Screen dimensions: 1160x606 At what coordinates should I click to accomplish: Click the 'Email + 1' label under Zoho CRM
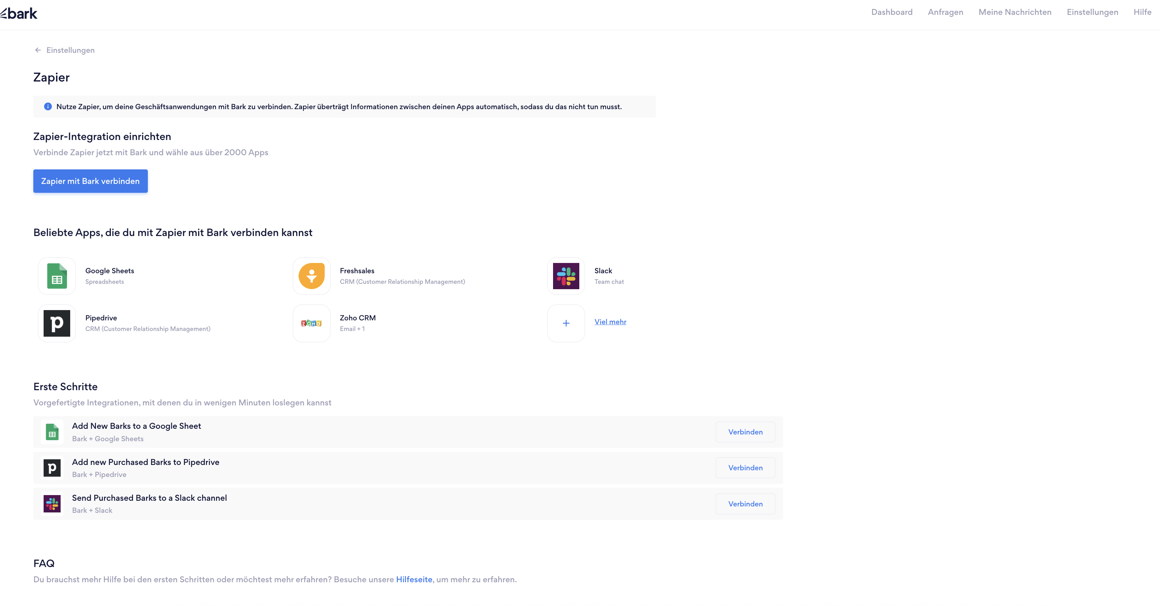[x=352, y=329]
